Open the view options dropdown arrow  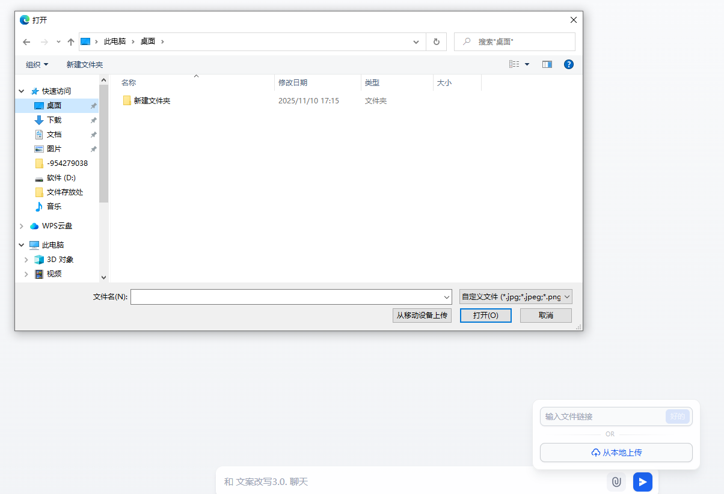pos(527,64)
